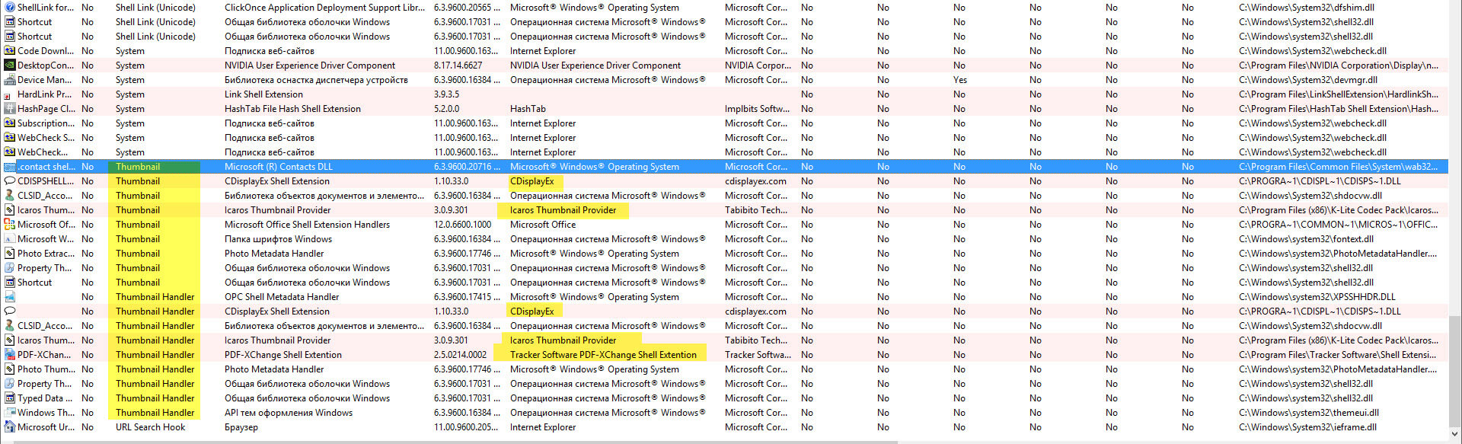The height and width of the screenshot is (444, 1462).
Task: Click the Subscription... row icon
Action: [10, 123]
